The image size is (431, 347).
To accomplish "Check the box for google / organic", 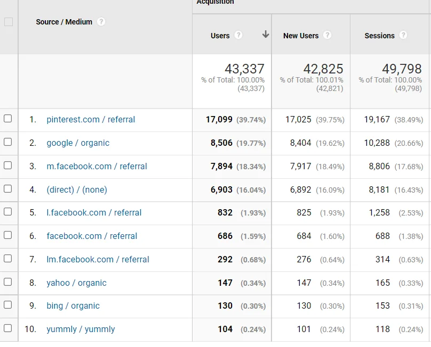I will 7,142.
